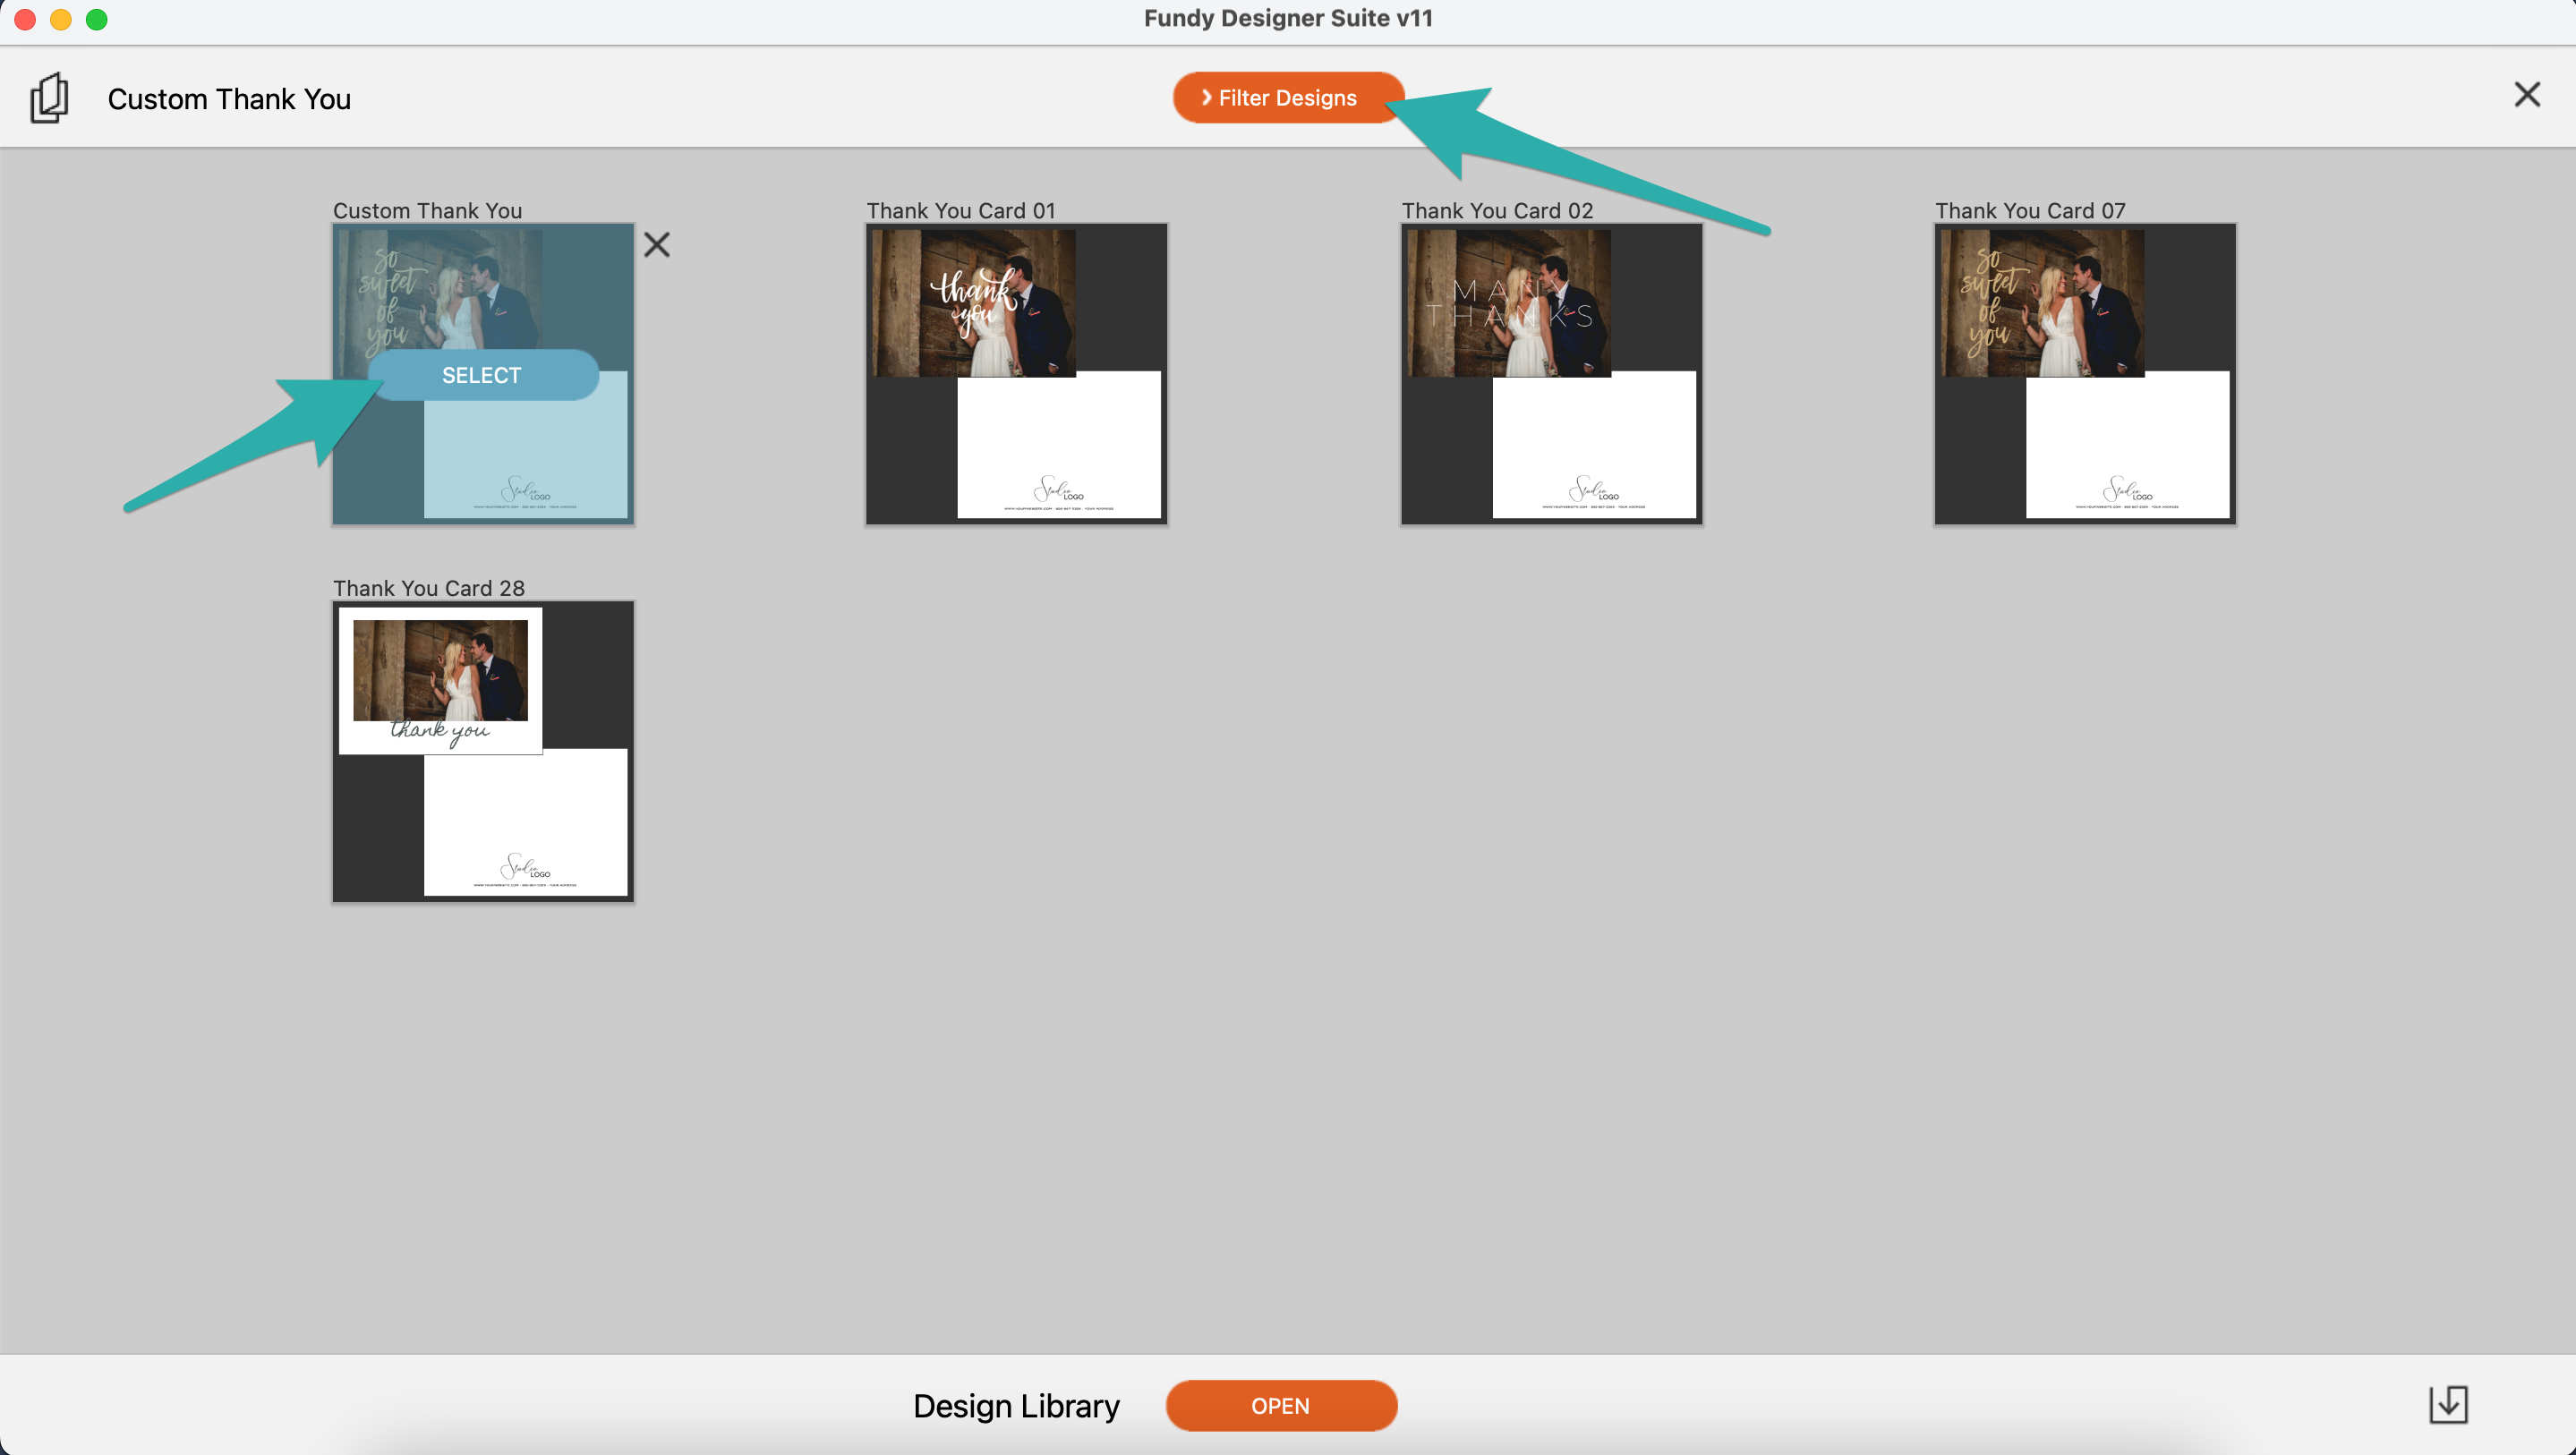
Task: Pick the Thank You Card 02 thumbnail
Action: click(x=1551, y=374)
